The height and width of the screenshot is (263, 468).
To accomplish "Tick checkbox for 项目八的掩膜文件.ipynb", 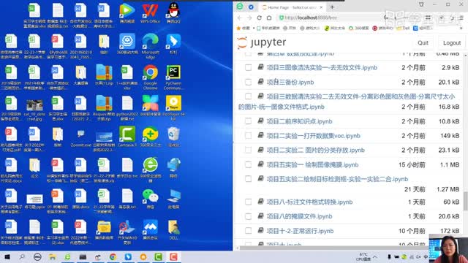I will click(248, 216).
